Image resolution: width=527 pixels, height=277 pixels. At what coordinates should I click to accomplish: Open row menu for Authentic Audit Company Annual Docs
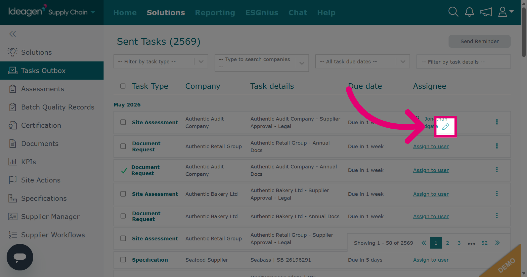(497, 170)
